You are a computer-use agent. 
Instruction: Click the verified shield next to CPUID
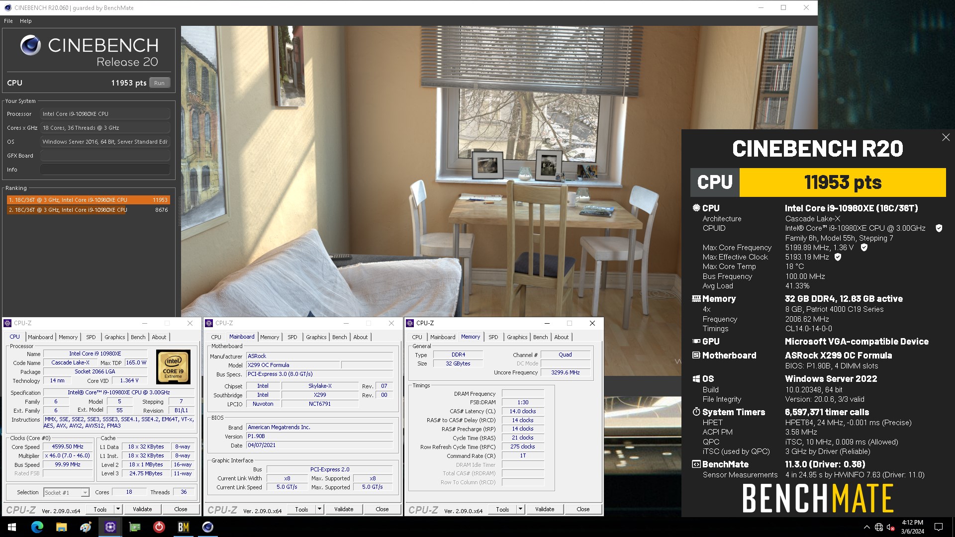(x=939, y=228)
